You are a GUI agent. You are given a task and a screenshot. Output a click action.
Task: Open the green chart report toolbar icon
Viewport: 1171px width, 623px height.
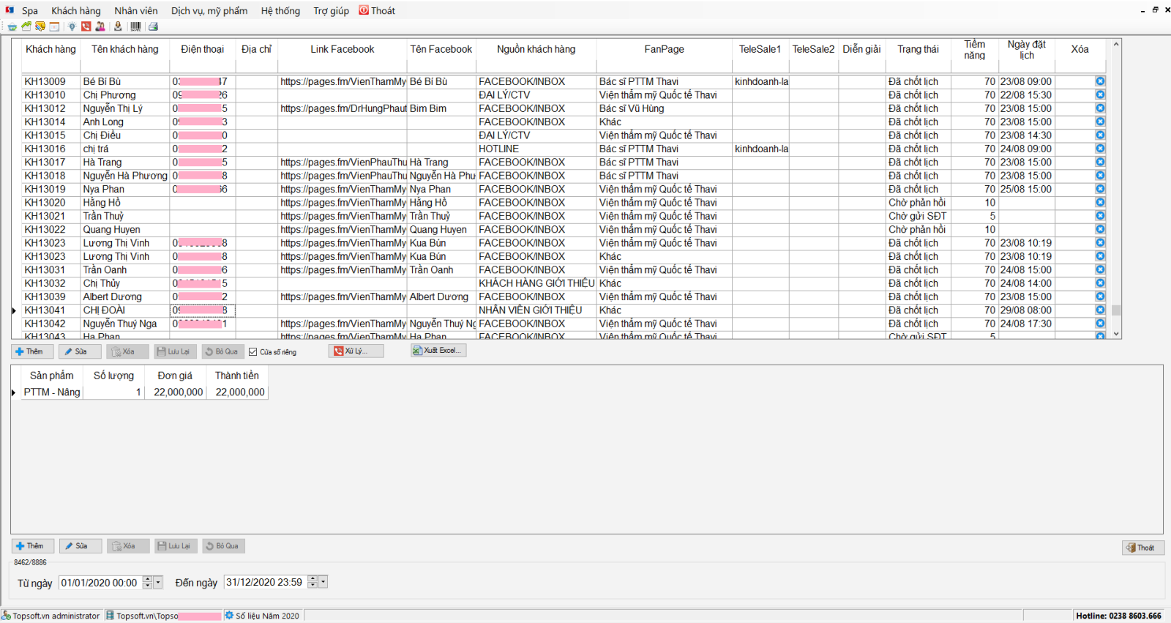pyautogui.click(x=26, y=26)
